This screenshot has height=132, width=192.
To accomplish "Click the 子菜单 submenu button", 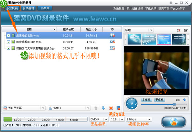I will click(x=159, y=100).
